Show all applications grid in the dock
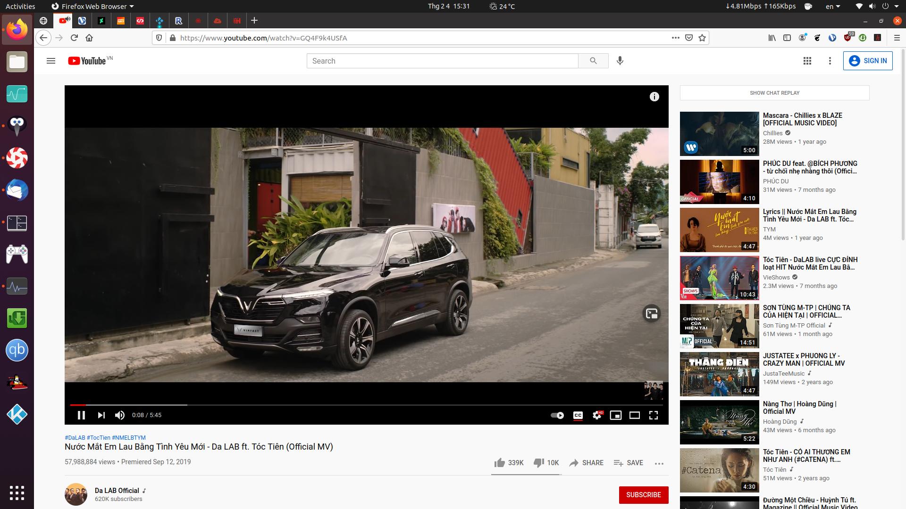 click(x=17, y=493)
